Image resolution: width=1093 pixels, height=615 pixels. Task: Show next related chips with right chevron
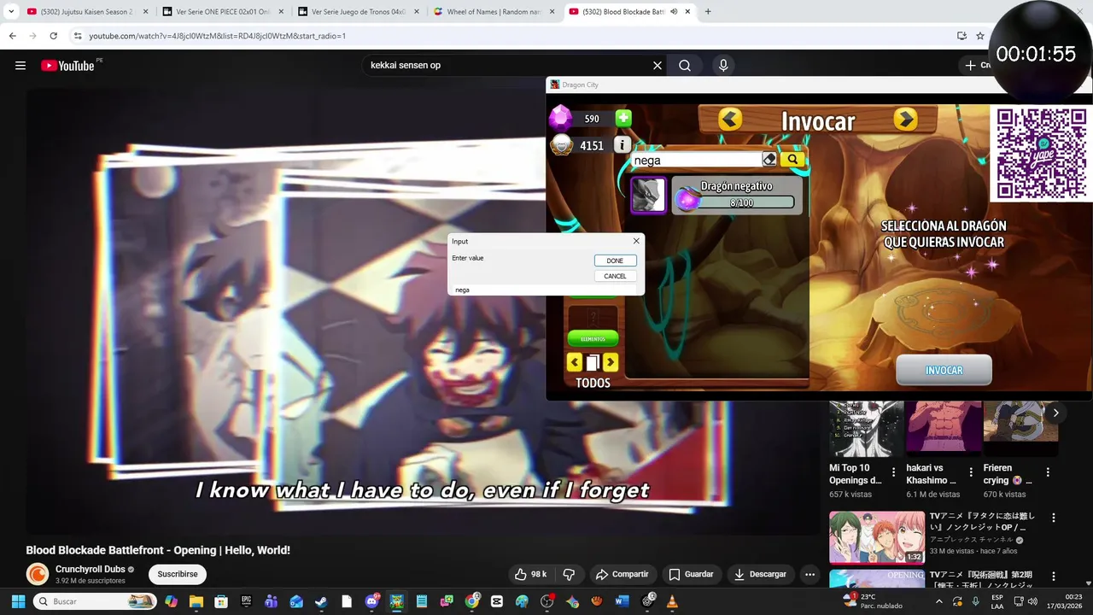(1055, 413)
